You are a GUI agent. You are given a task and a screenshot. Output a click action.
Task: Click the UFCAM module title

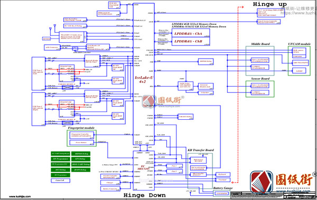pos(300,44)
